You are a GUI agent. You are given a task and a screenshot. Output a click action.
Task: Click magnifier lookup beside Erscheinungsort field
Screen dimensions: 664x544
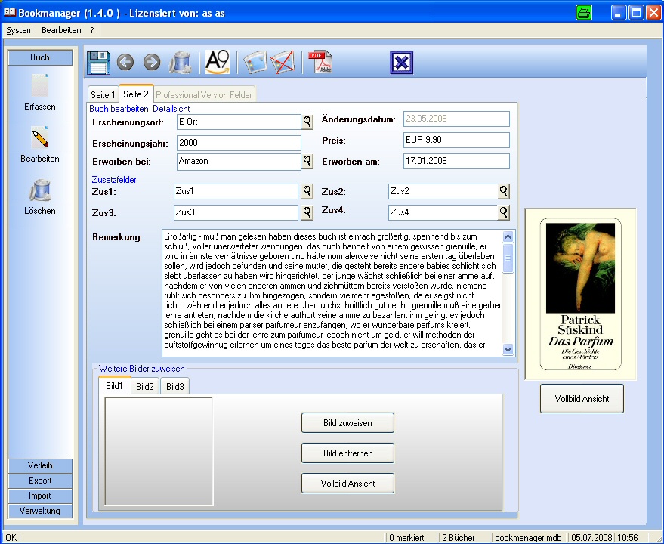307,121
